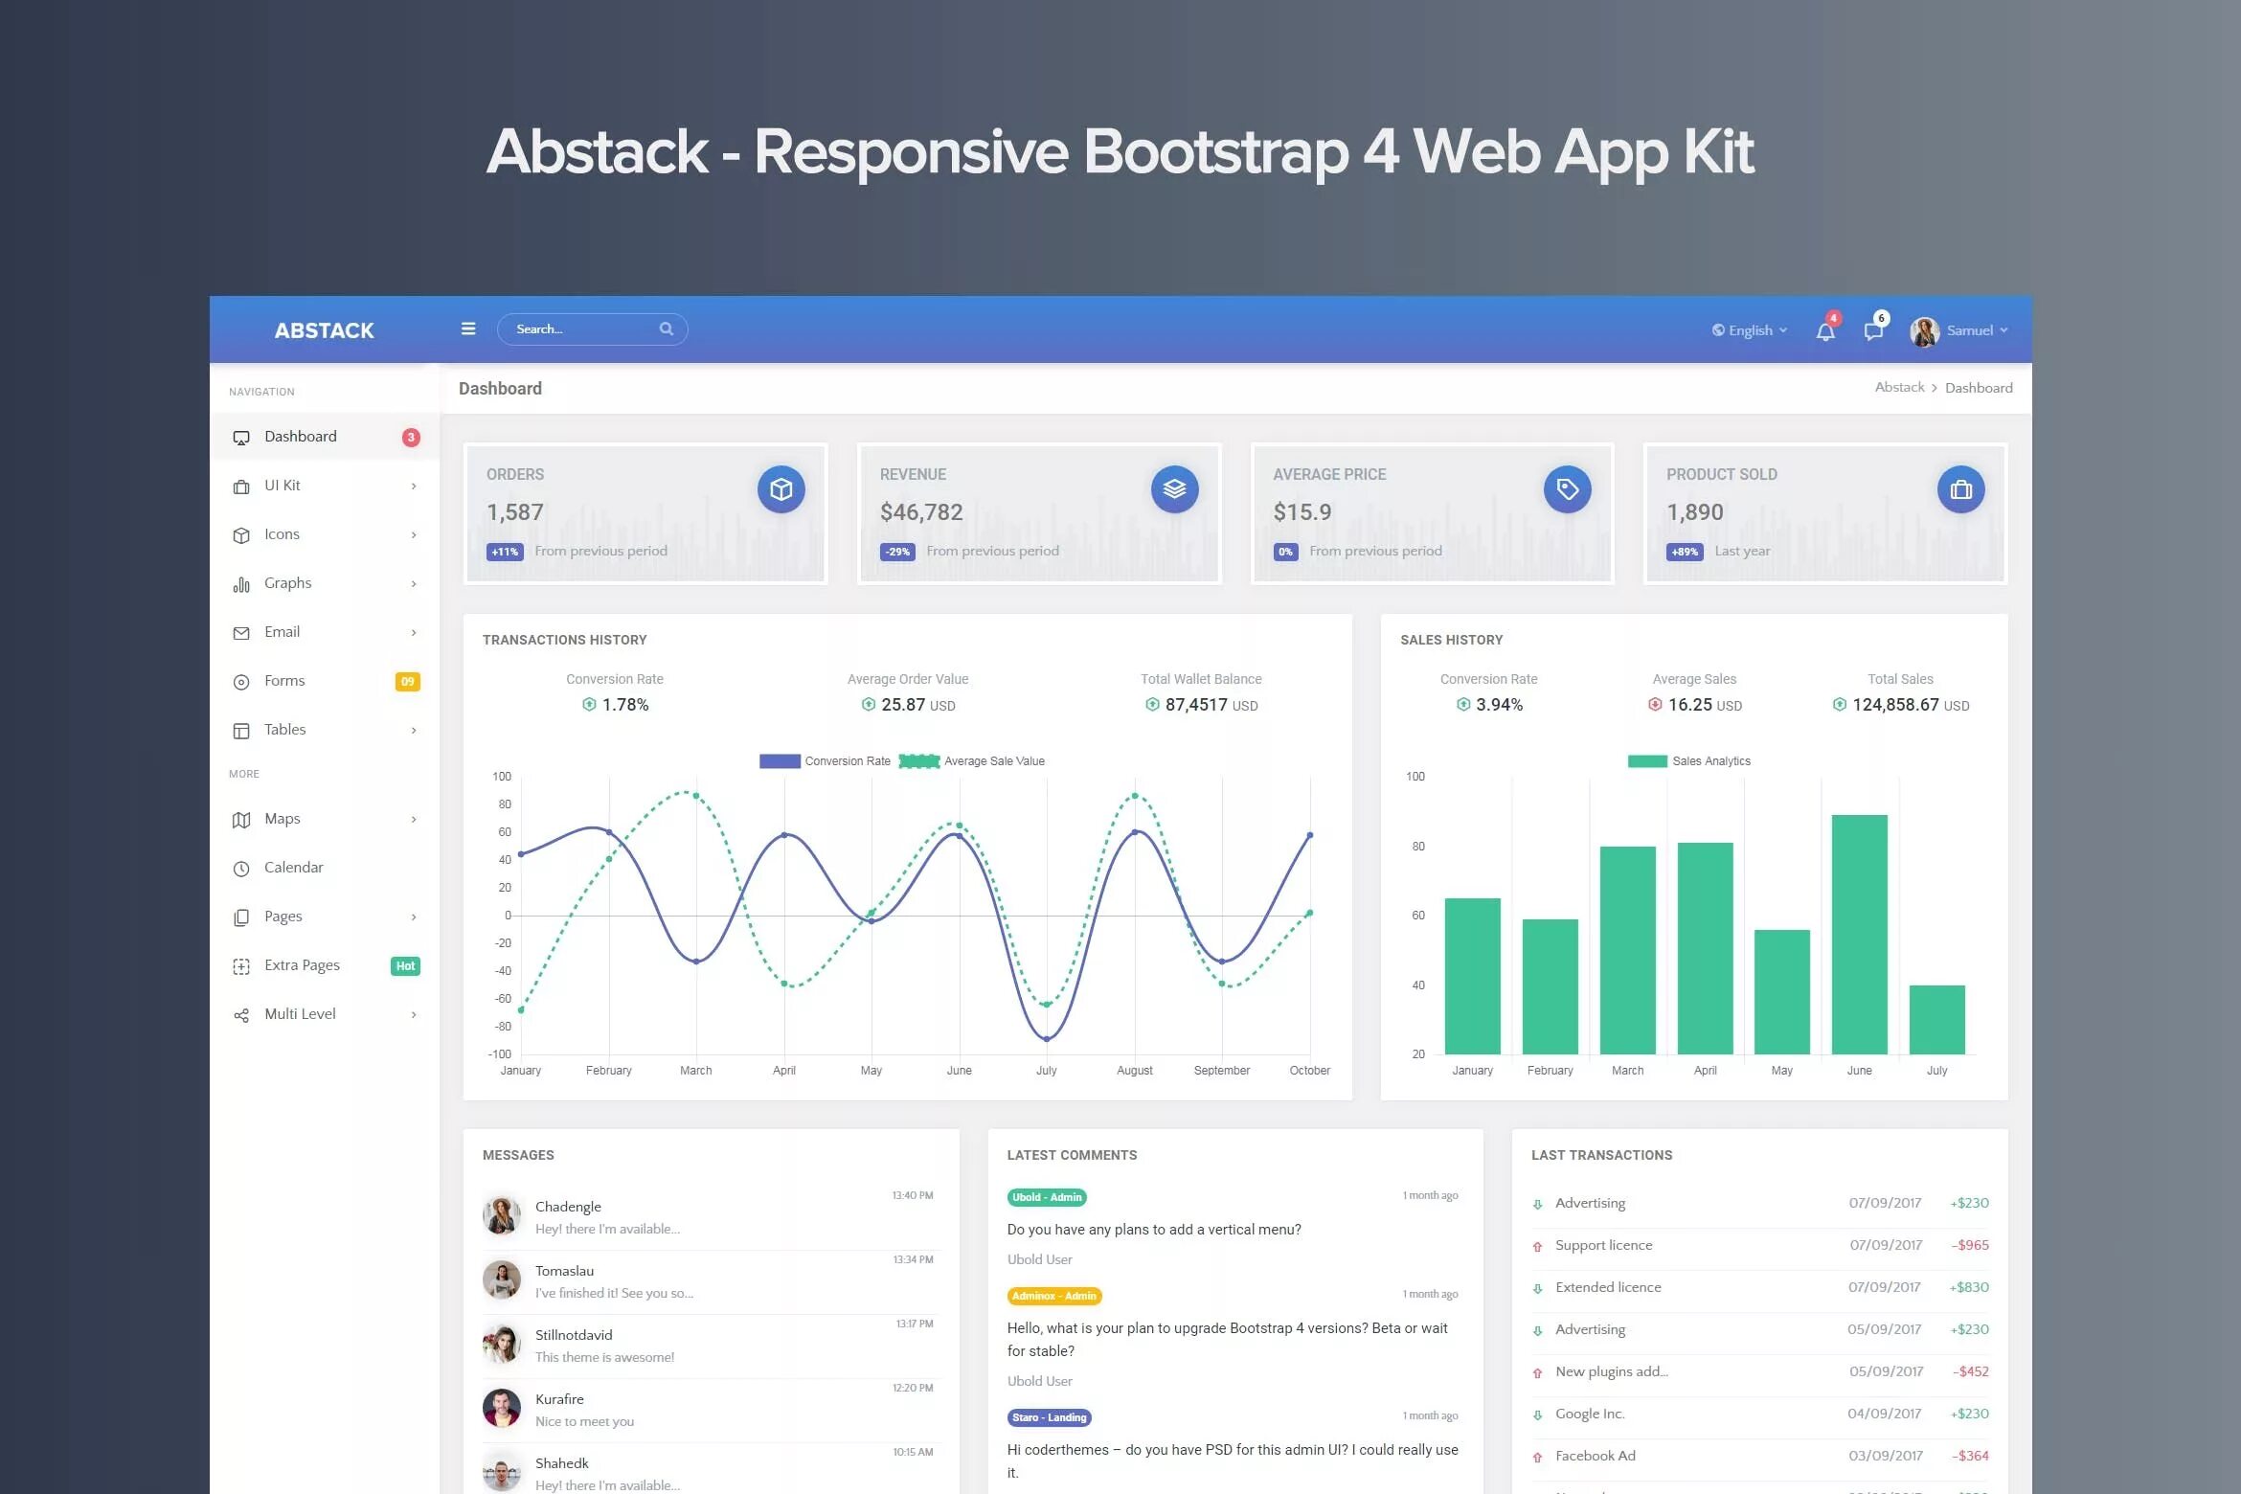Open the English language dropdown
Viewport: 2241px width, 1494px height.
tap(1750, 330)
